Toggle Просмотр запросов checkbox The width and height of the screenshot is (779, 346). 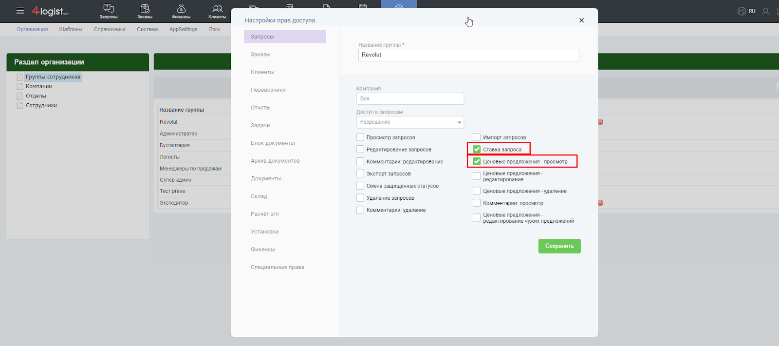point(360,137)
